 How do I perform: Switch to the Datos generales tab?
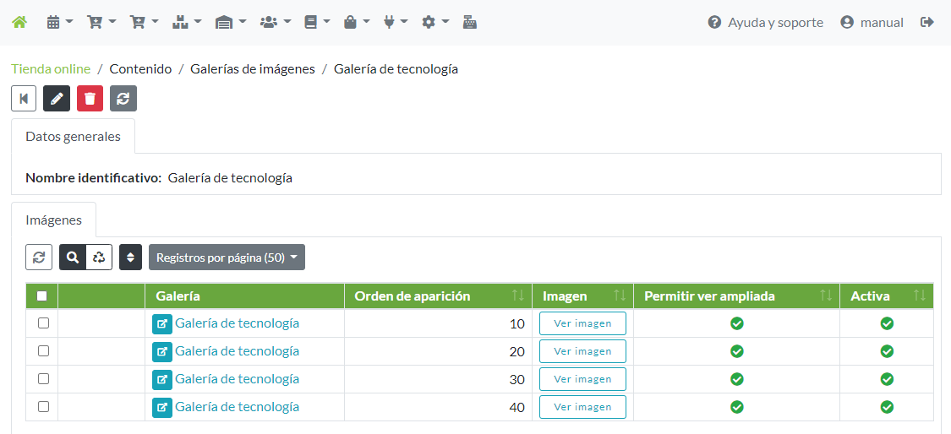click(73, 137)
